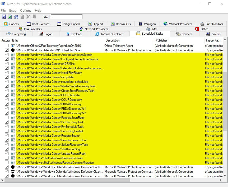The width and height of the screenshot is (228, 187).
Task: Click the vertical scrollbar down arrow
Action: coord(225,175)
